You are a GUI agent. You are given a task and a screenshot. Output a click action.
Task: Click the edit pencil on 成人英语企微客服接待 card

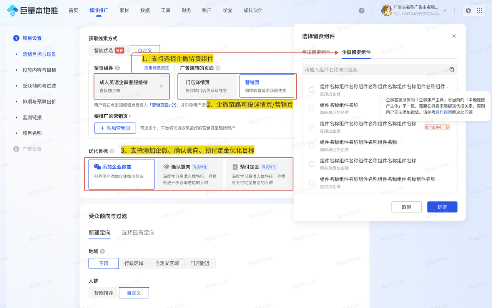(x=161, y=86)
